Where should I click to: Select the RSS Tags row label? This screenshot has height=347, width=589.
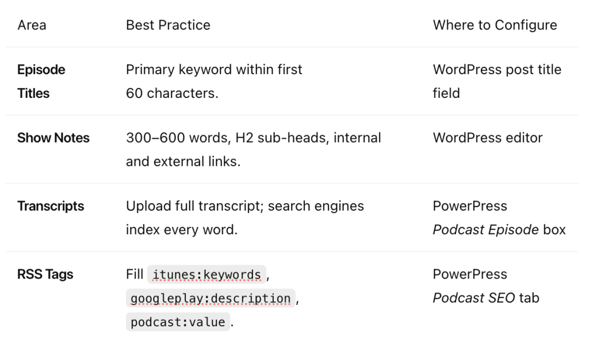point(45,274)
